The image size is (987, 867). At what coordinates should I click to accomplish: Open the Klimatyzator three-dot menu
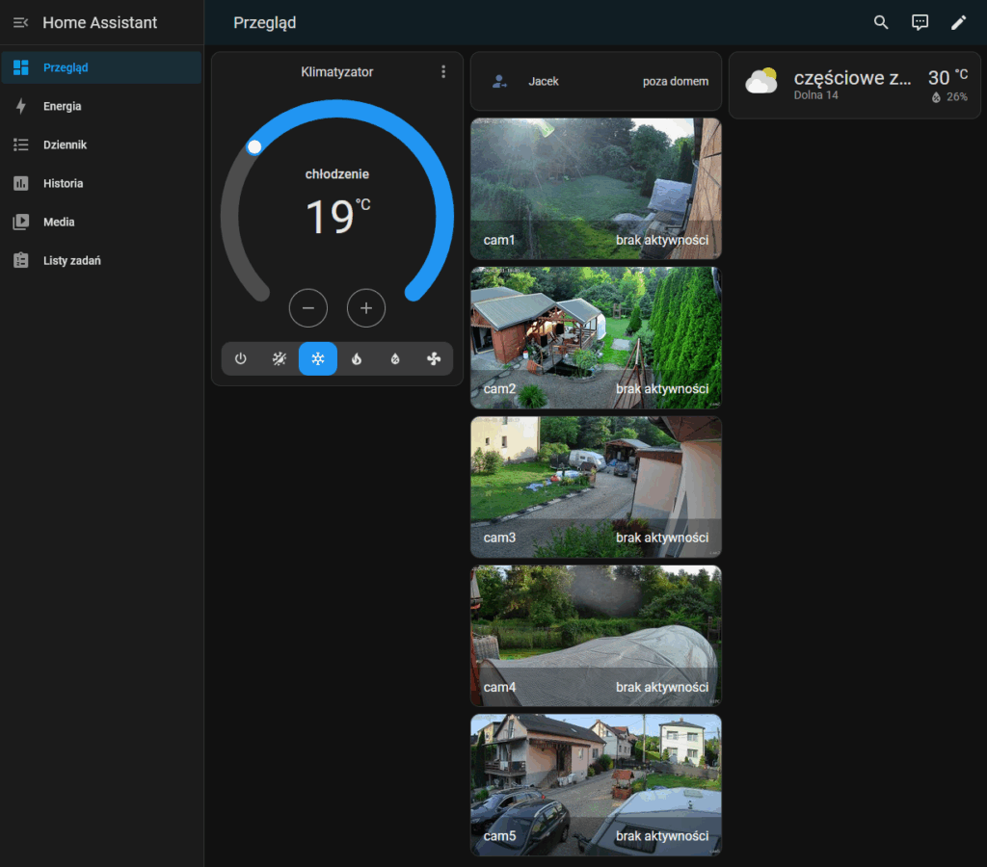pos(443,71)
